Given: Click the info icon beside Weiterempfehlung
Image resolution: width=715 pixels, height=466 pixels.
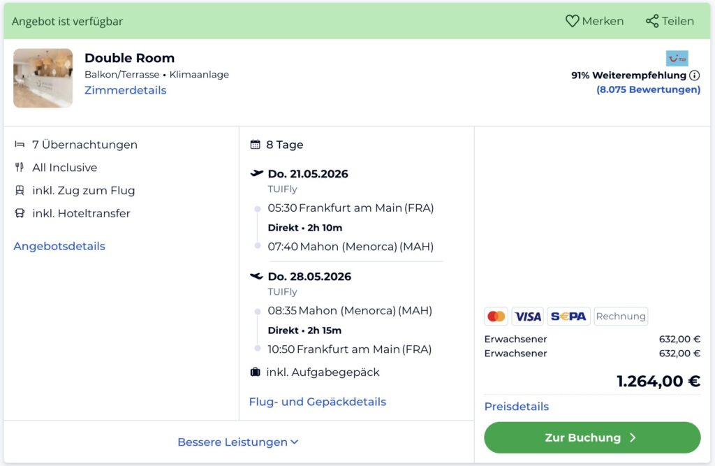Looking at the screenshot, I should point(694,75).
